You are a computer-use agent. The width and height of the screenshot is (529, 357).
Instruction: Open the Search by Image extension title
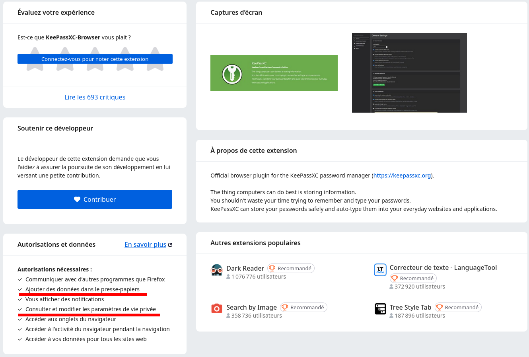pyautogui.click(x=251, y=307)
